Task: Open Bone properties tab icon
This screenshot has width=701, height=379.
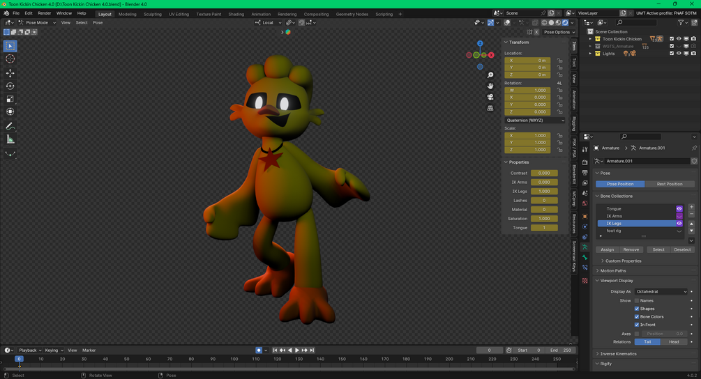Action: tap(585, 257)
